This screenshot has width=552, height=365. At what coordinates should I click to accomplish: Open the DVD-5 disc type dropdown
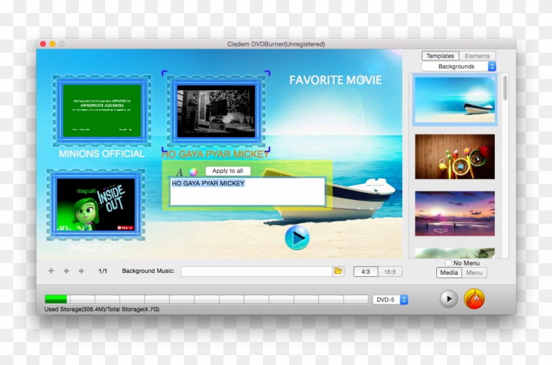pyautogui.click(x=390, y=299)
